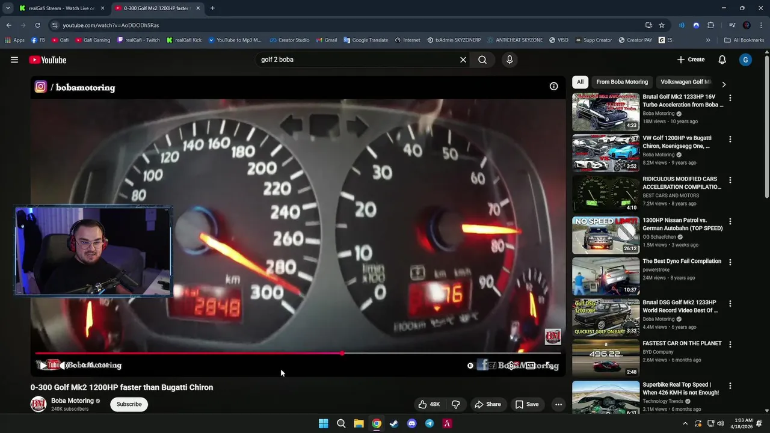The height and width of the screenshot is (433, 770).
Task: Open a new browser tab
Action: [212, 8]
